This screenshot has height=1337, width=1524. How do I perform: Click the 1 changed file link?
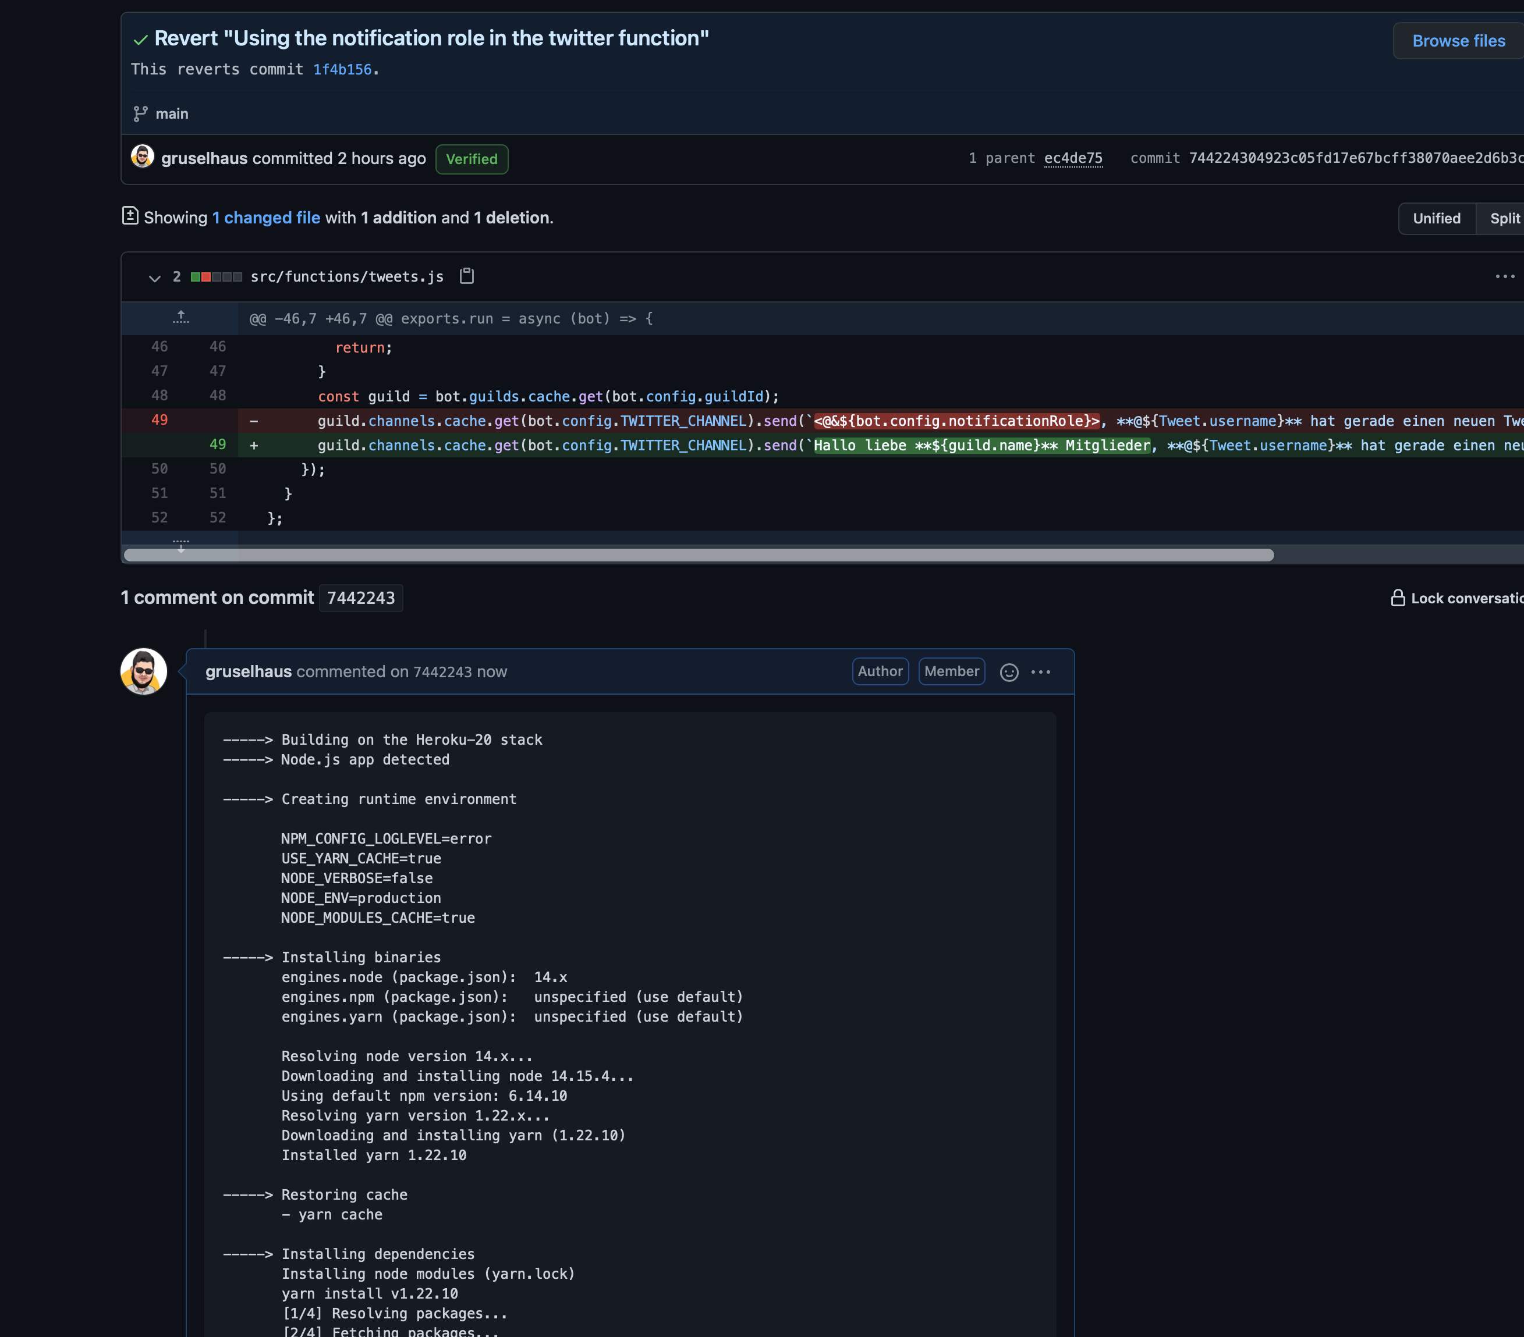tap(266, 218)
